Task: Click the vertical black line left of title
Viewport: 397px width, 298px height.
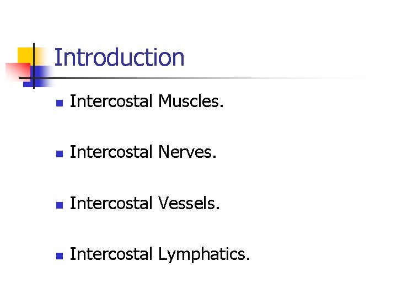Action: point(33,52)
